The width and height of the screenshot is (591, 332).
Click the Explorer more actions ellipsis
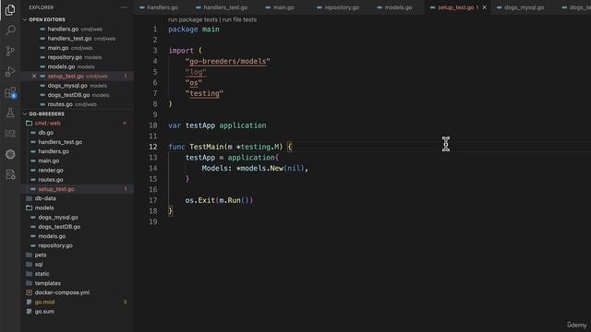click(x=124, y=7)
